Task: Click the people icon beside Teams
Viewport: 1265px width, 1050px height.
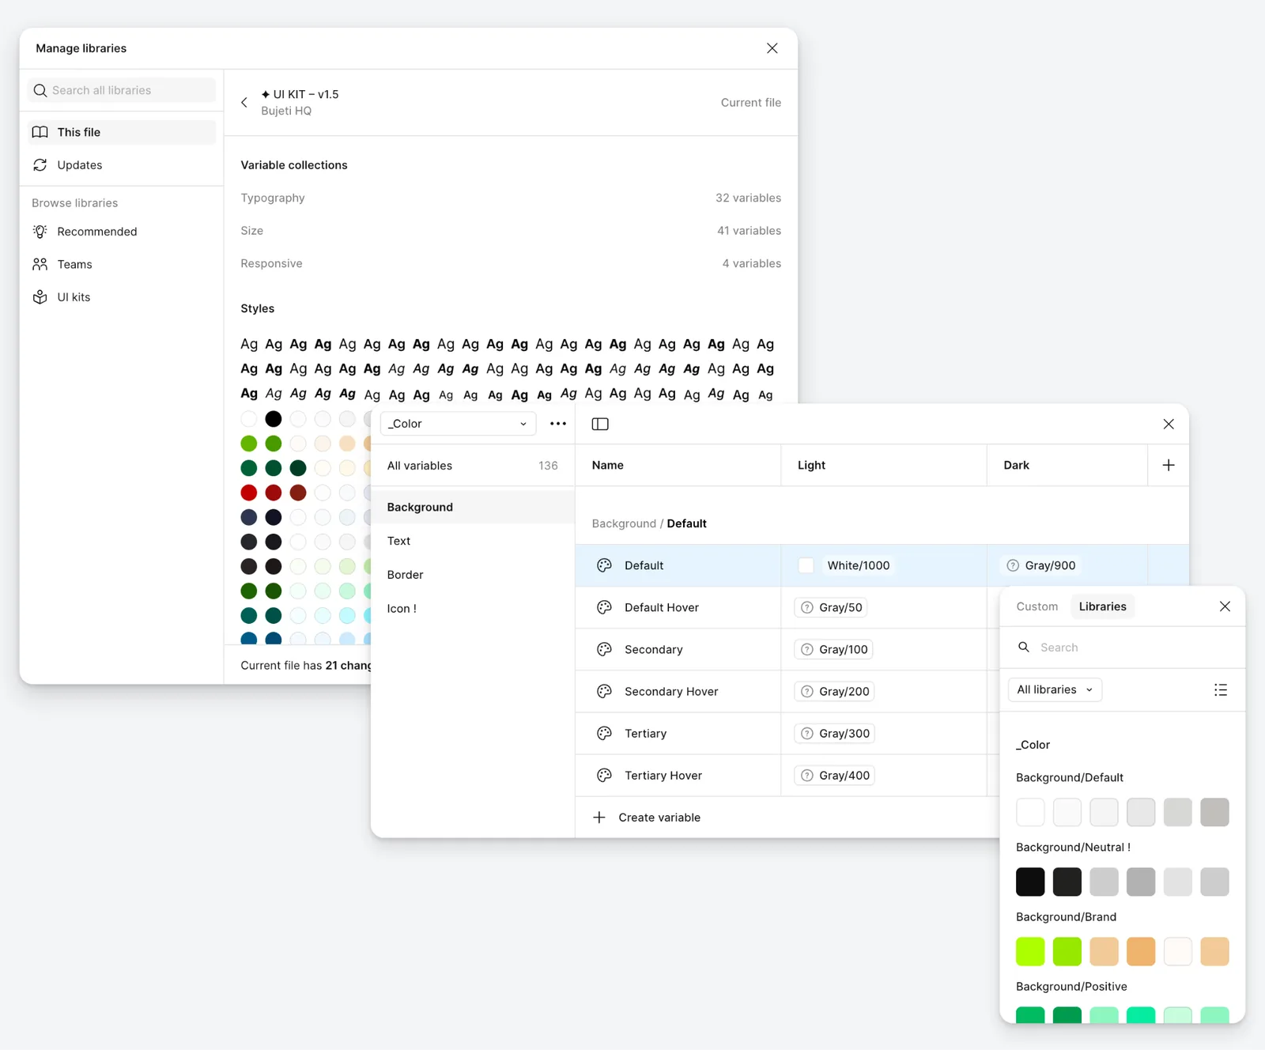Action: (x=40, y=264)
